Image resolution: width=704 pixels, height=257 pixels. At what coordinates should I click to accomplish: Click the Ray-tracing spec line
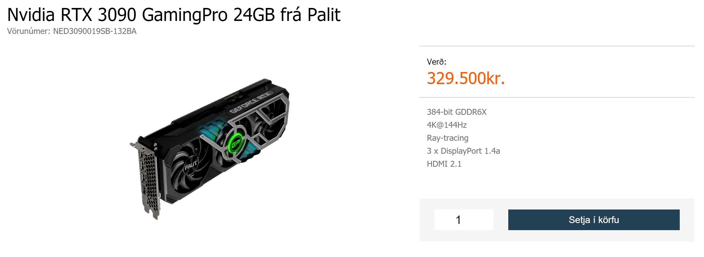pos(447,138)
